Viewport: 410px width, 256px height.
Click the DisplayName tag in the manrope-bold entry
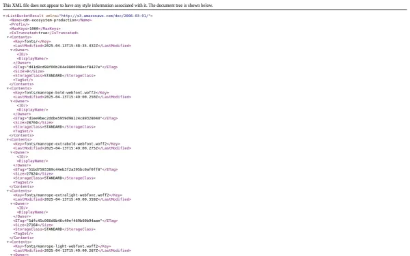tap(32, 110)
